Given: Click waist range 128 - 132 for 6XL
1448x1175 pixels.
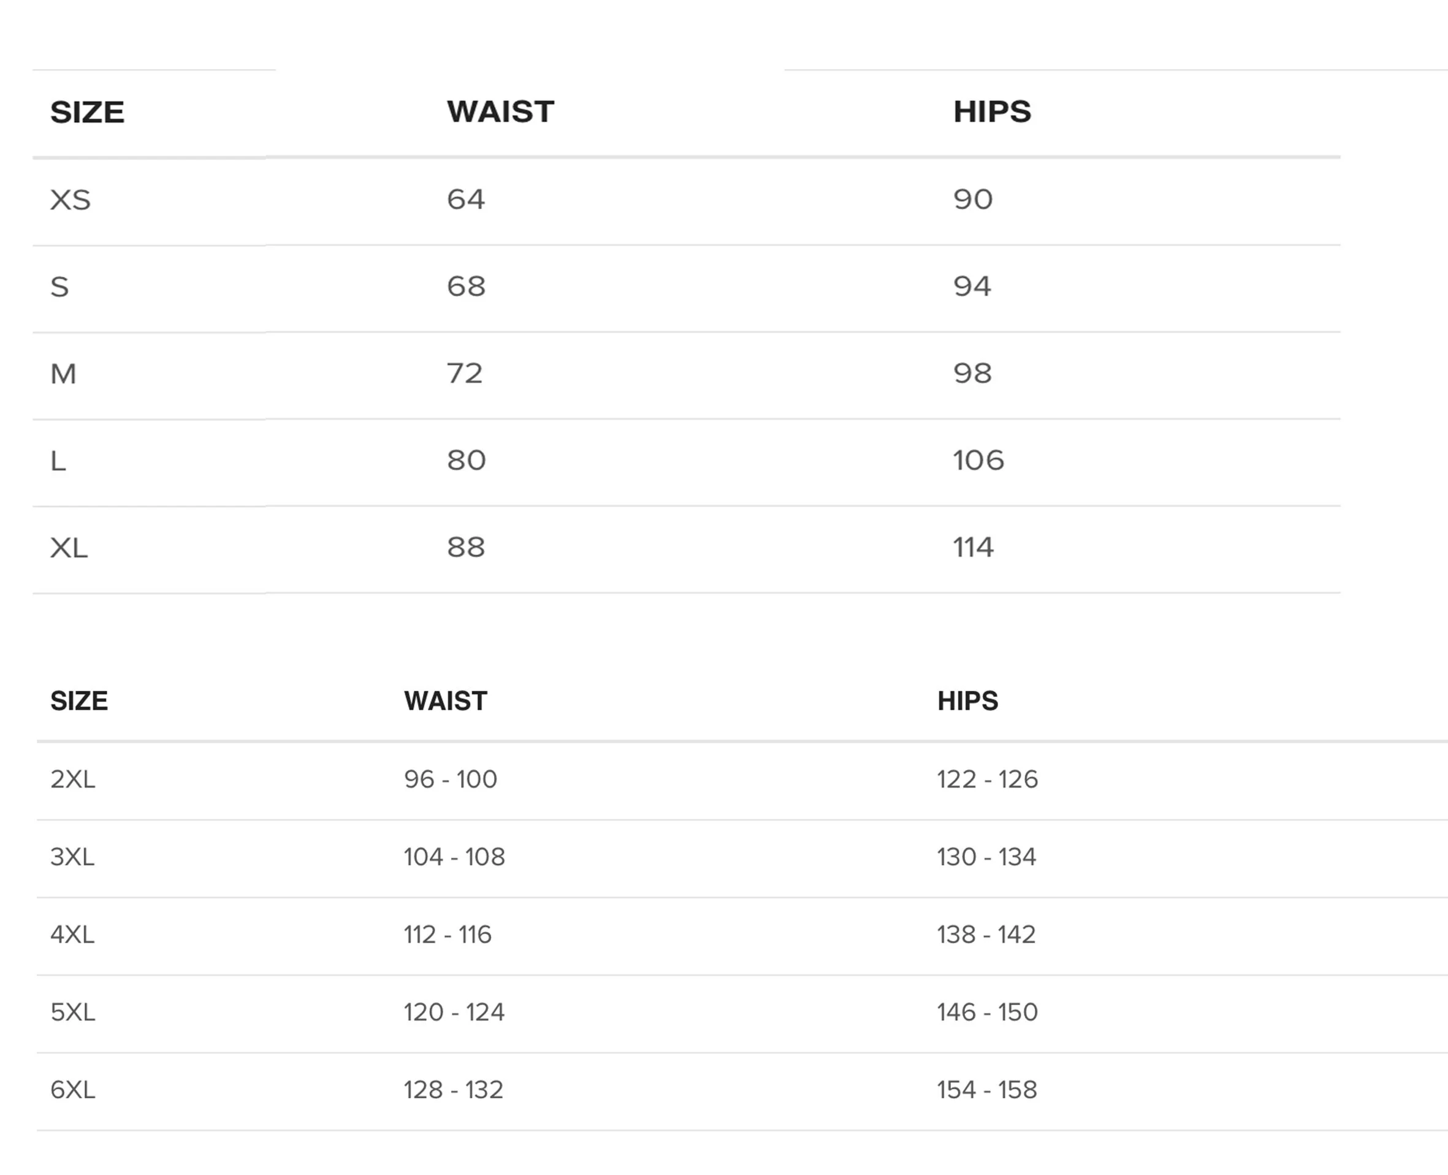Looking at the screenshot, I should tap(454, 1090).
